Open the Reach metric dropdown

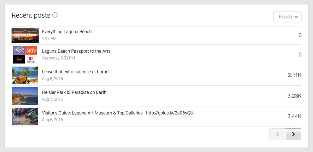pyautogui.click(x=287, y=17)
